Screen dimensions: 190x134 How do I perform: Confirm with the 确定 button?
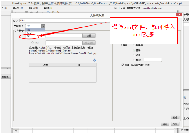point(165,124)
